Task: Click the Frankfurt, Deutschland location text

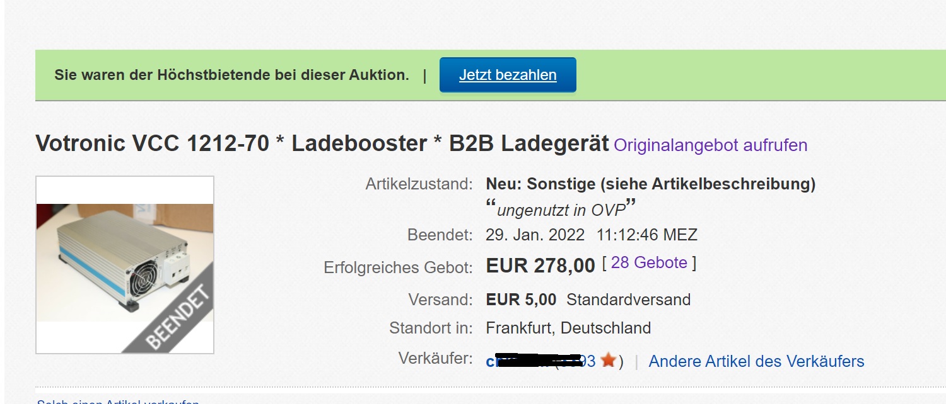Action: [x=568, y=328]
